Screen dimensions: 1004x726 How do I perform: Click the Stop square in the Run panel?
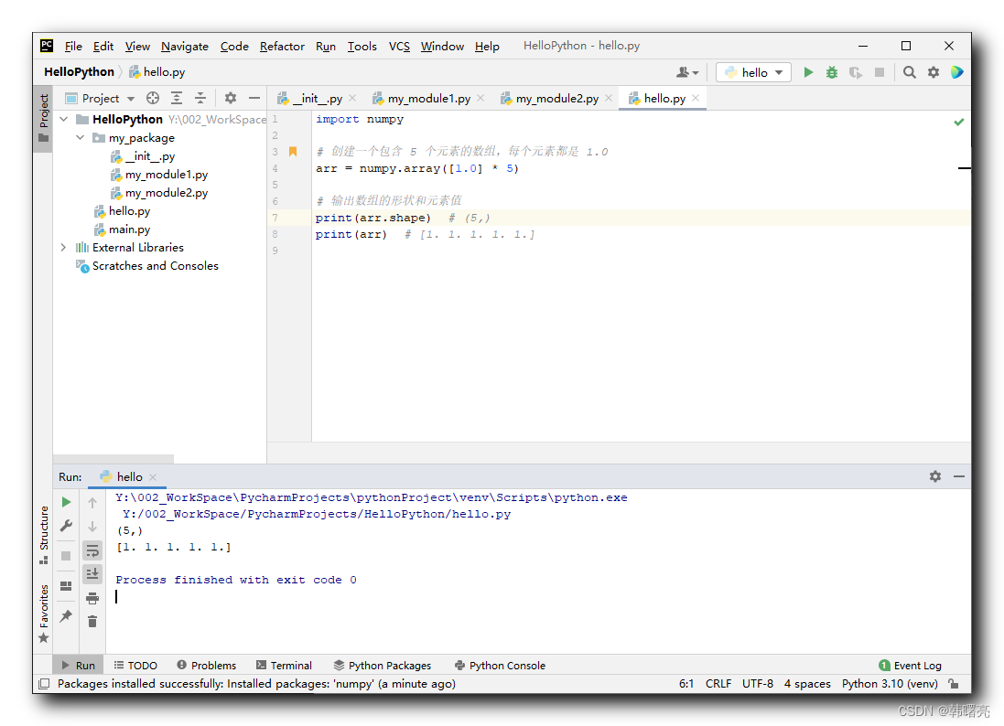[66, 556]
